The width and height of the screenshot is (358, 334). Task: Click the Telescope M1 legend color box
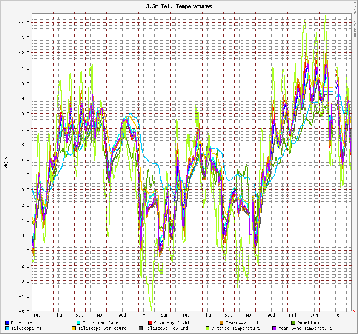coord(7,328)
